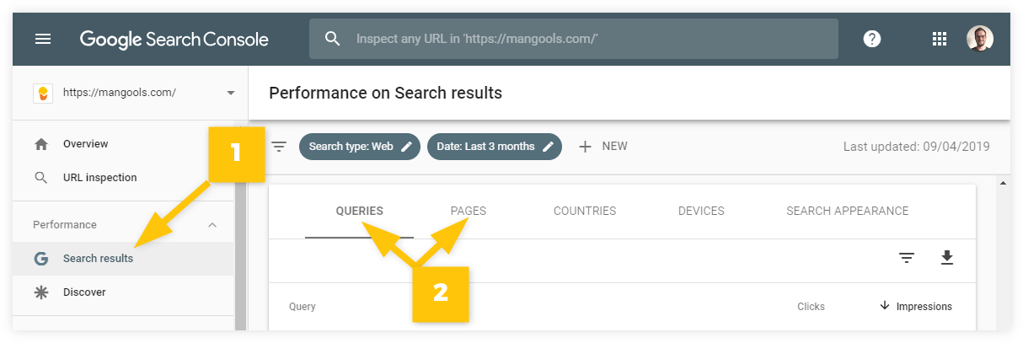Open the user account avatar

[979, 39]
